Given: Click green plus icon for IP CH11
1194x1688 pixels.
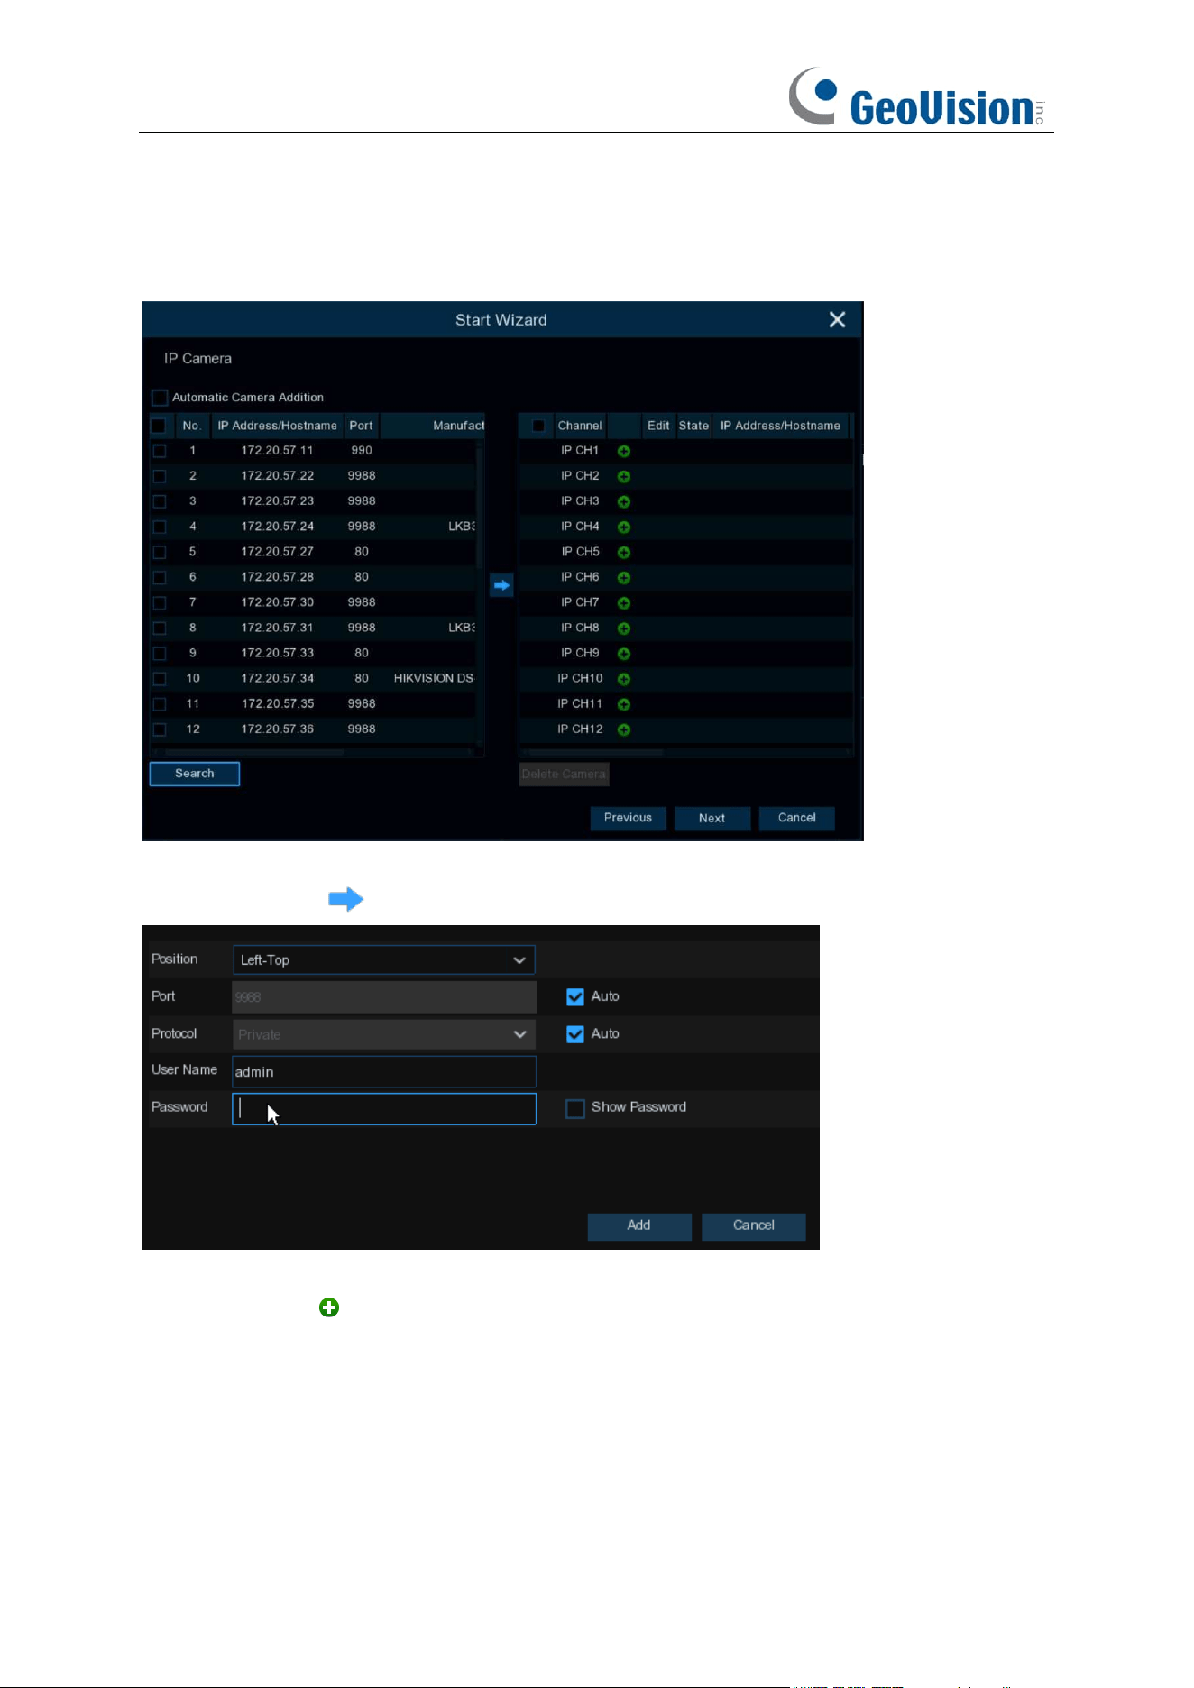Looking at the screenshot, I should 623,704.
